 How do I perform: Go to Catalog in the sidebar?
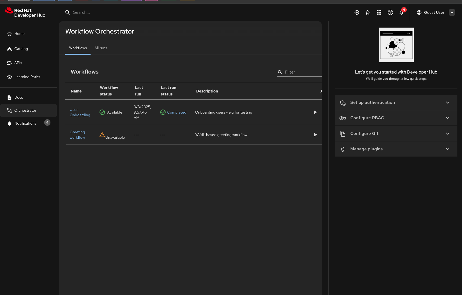tap(21, 49)
